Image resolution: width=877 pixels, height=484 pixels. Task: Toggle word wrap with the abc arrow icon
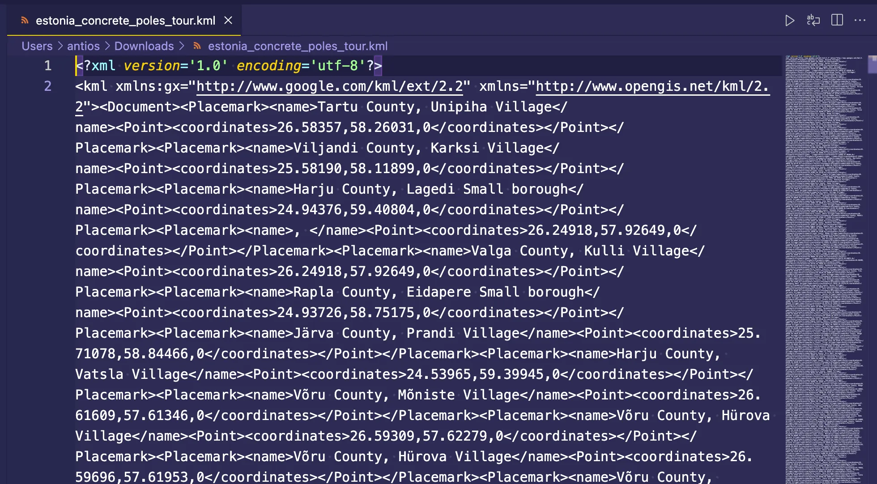(x=813, y=21)
